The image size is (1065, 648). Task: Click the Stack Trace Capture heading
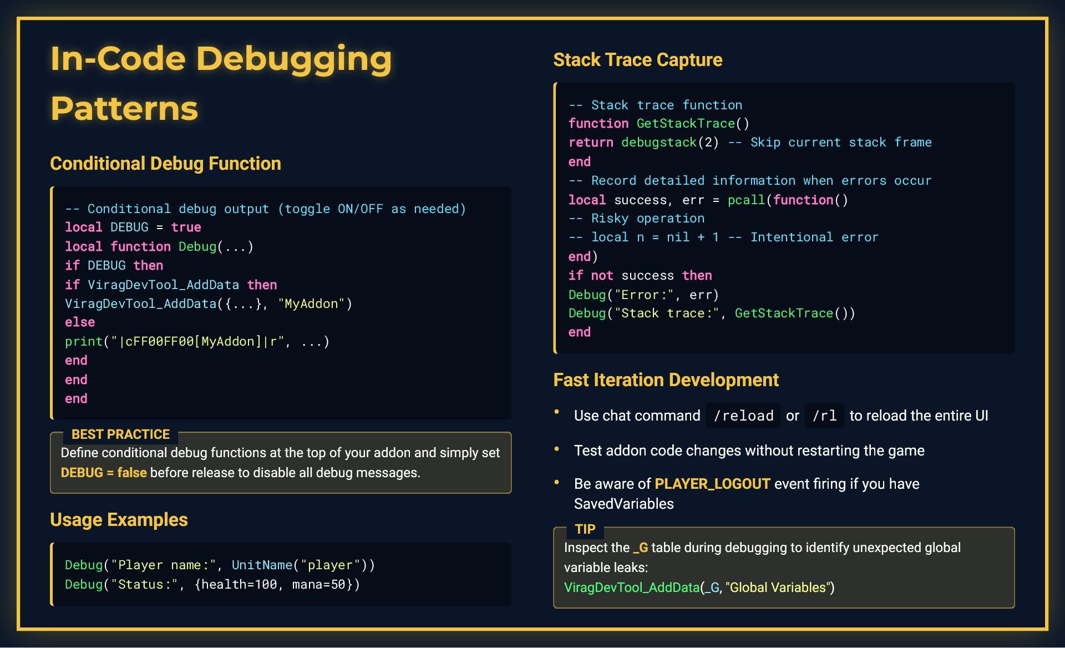coord(637,60)
